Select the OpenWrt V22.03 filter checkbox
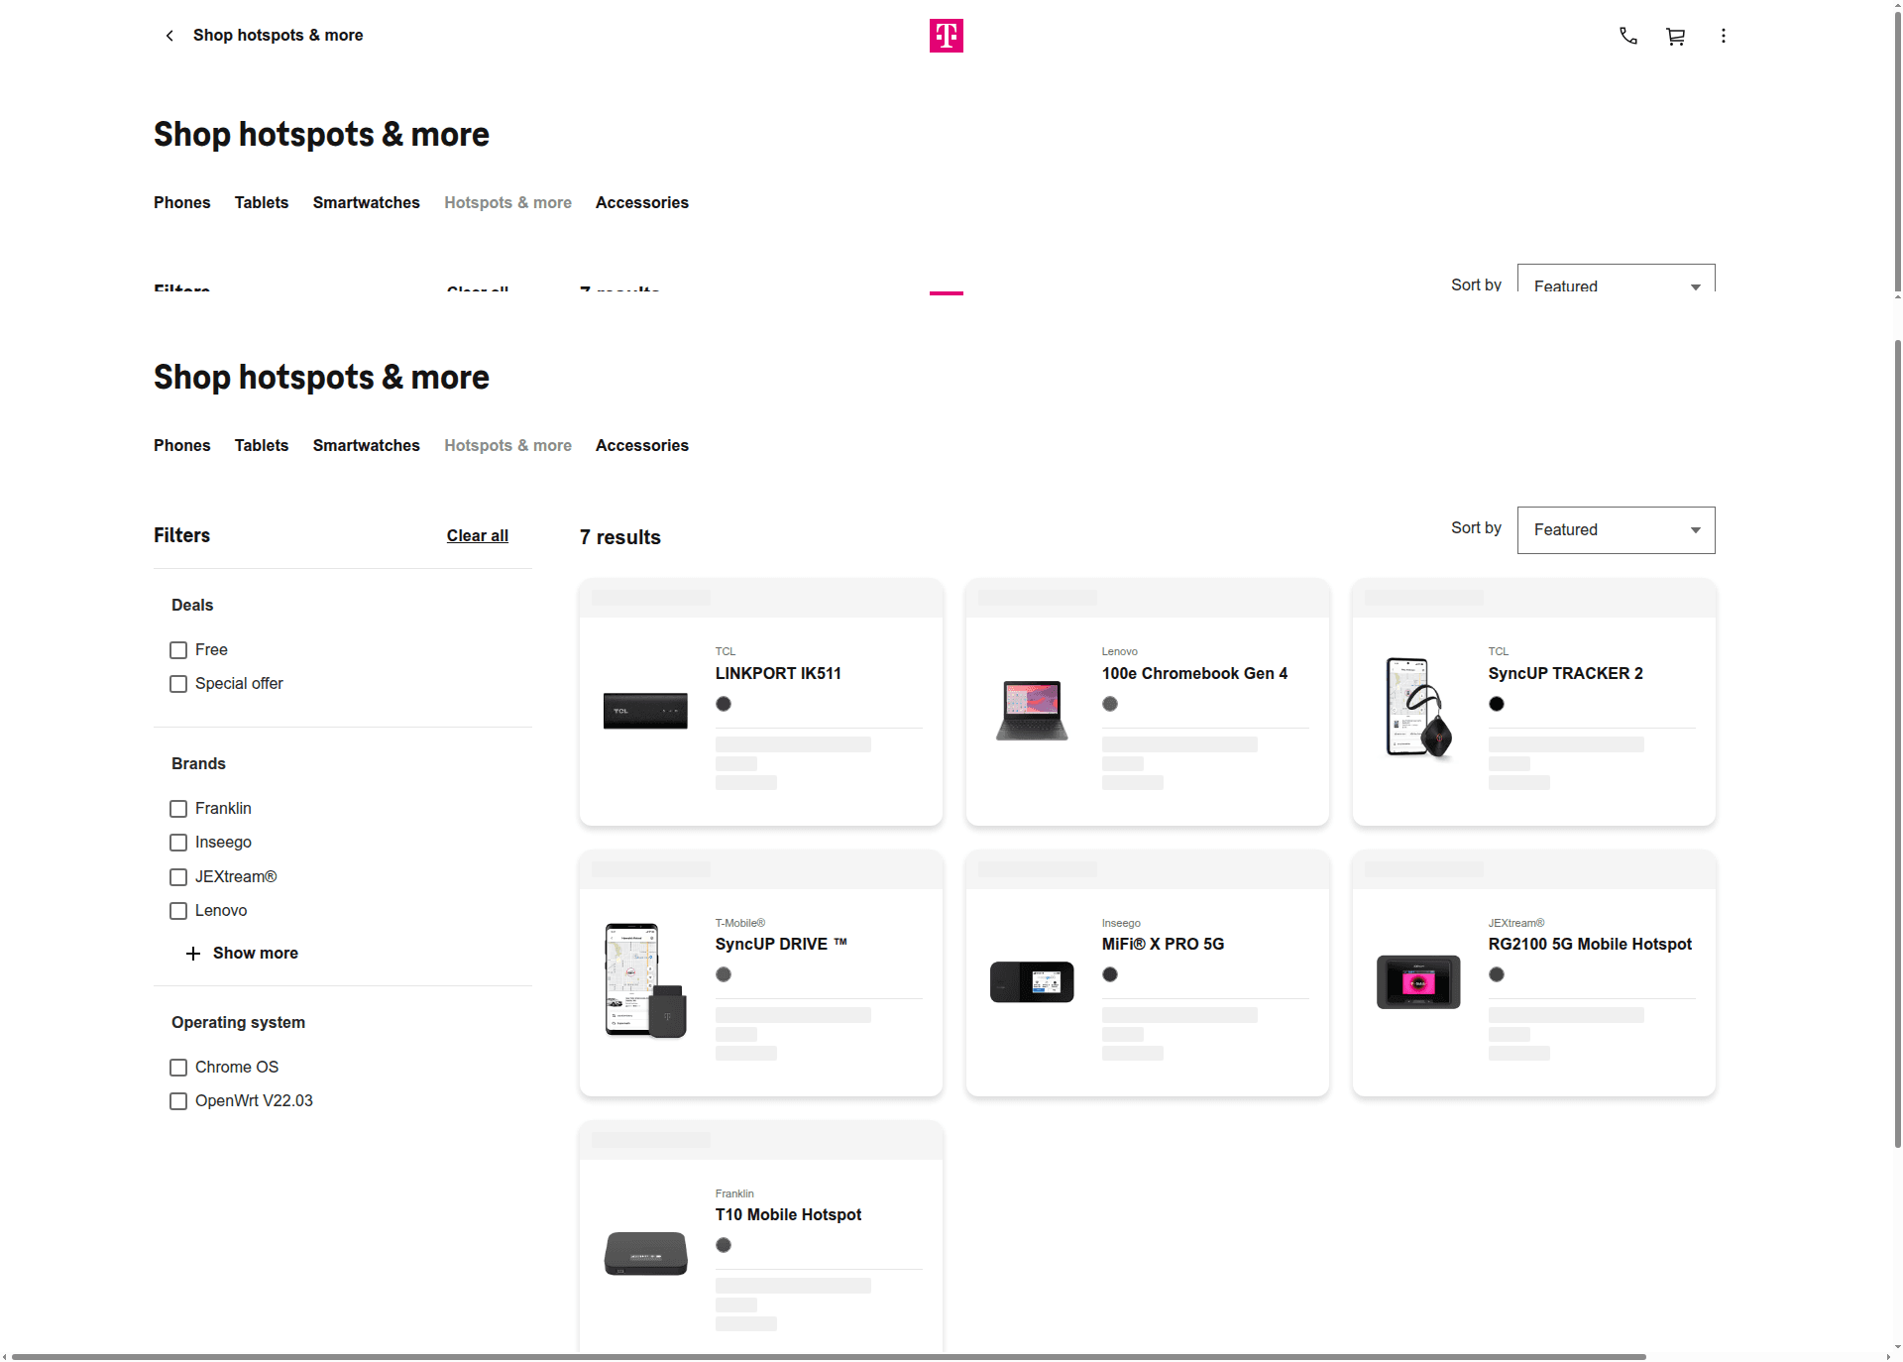Image resolution: width=1903 pixels, height=1362 pixels. [x=178, y=1101]
